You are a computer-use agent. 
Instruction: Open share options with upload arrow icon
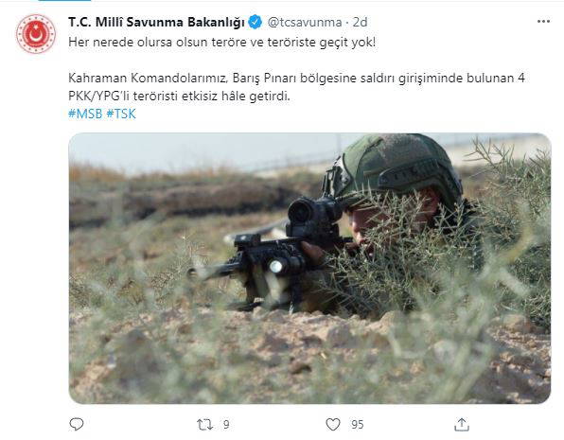(462, 424)
